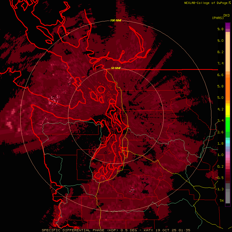Pick the bright green segment of the color bar
This screenshot has width=232, height=232.
tap(228, 124)
